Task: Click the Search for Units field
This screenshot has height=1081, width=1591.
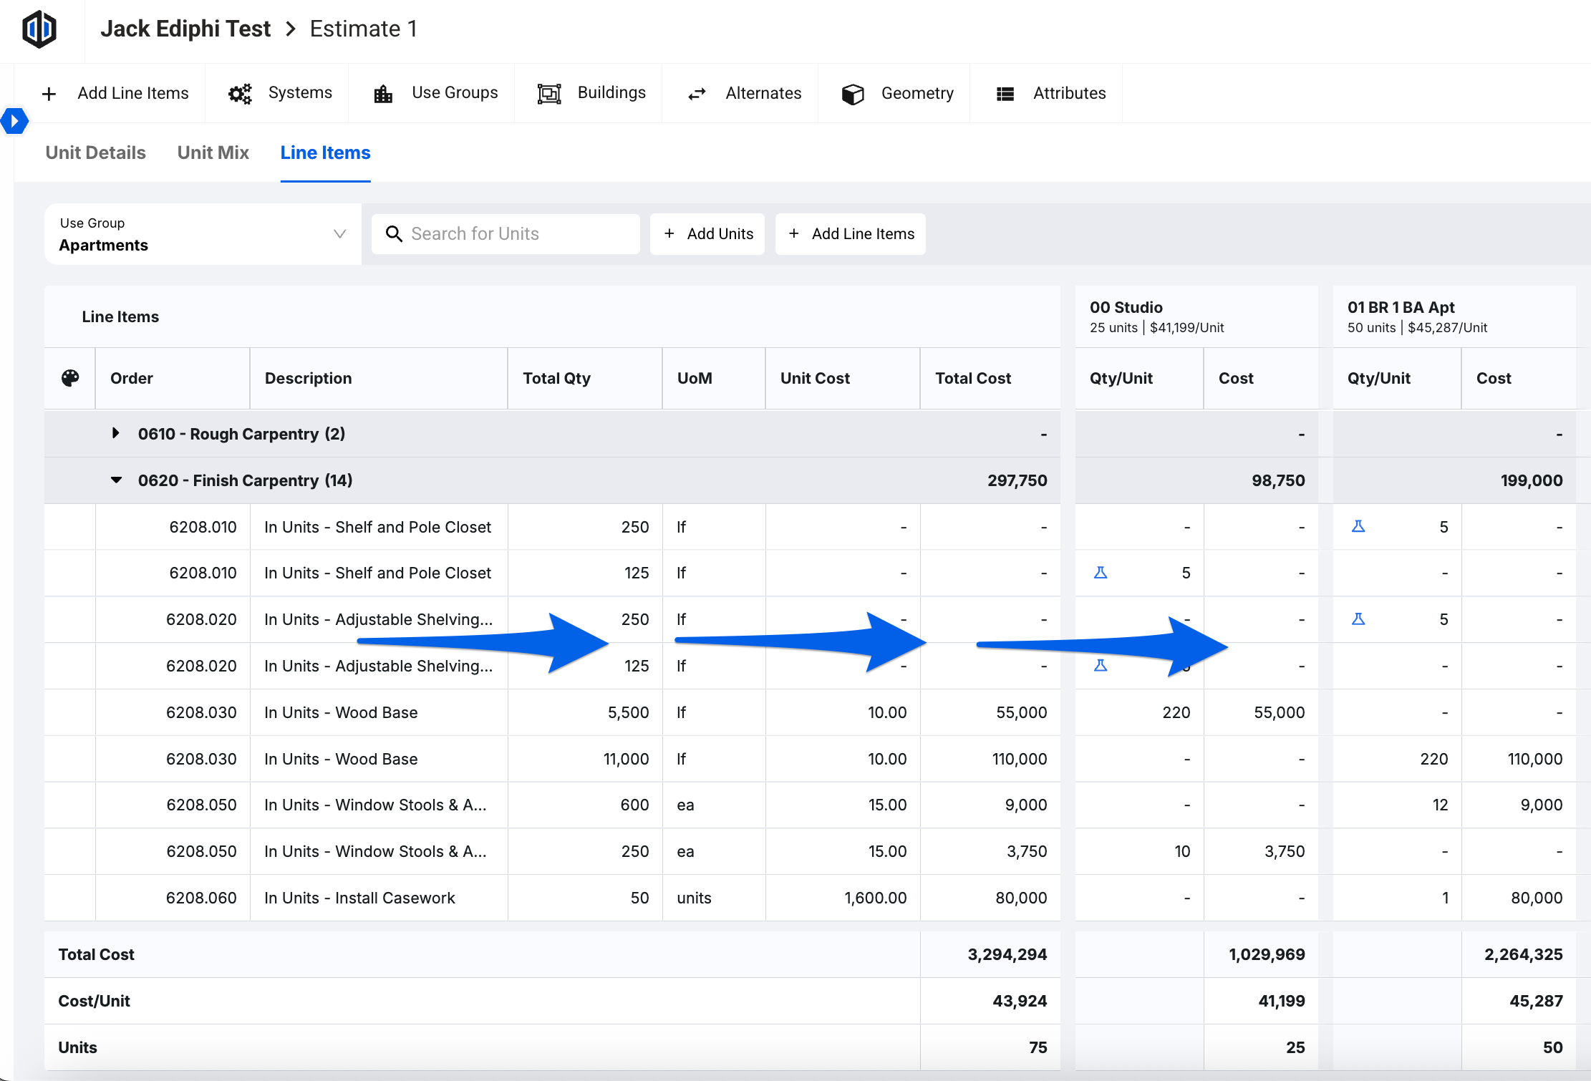Action: (506, 234)
